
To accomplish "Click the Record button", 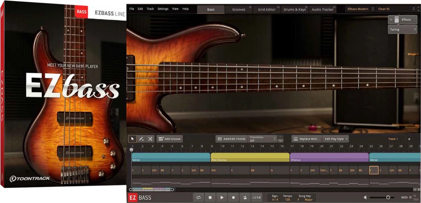I will (x=233, y=197).
